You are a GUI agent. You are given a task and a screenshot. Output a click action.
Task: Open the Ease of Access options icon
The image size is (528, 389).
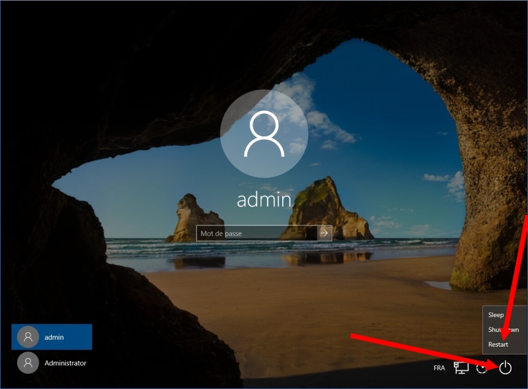[x=482, y=368]
